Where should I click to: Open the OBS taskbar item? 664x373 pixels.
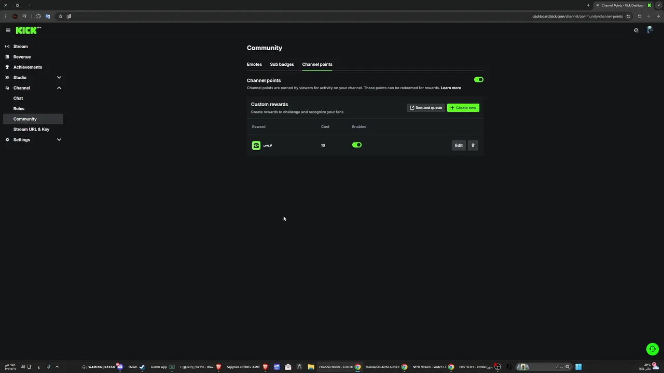tap(480, 367)
